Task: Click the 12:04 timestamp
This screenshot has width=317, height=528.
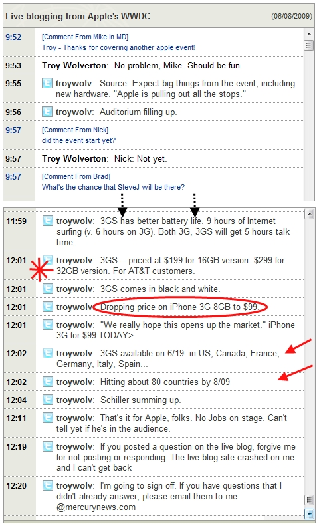Action: [16, 400]
